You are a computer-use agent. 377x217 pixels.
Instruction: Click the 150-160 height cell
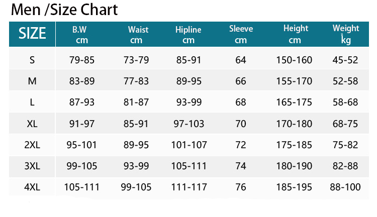coord(294,60)
